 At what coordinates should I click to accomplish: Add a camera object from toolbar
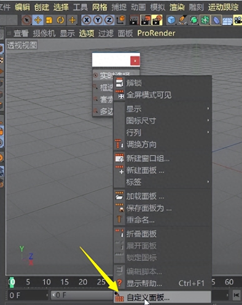(238, 20)
